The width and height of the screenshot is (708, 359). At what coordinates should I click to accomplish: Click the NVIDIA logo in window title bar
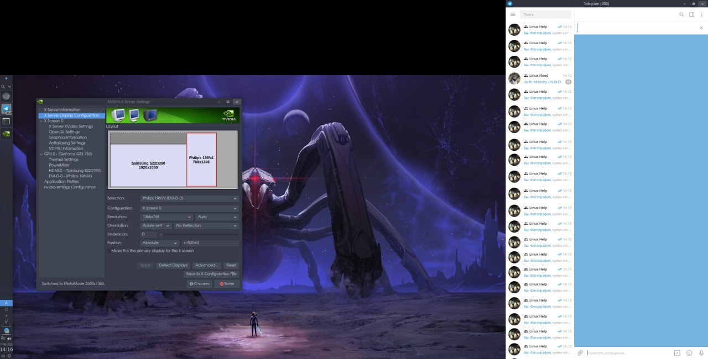[40, 102]
